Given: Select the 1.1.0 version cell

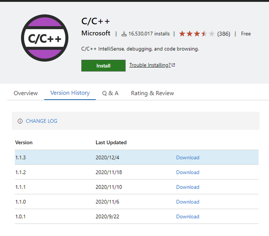Looking at the screenshot, I should tap(21, 202).
